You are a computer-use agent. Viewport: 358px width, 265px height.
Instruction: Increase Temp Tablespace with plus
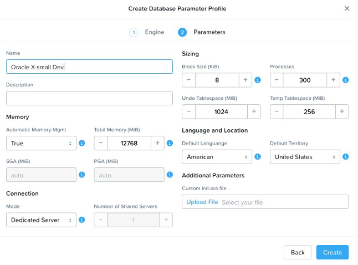342,111
